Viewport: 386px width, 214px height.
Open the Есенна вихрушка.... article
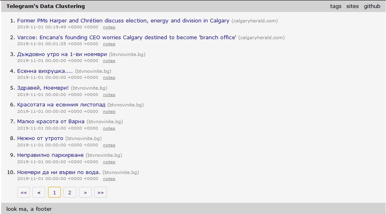[45, 71]
